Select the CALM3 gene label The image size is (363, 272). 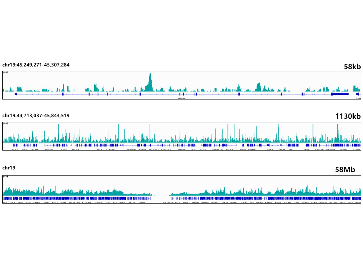pos(287,202)
